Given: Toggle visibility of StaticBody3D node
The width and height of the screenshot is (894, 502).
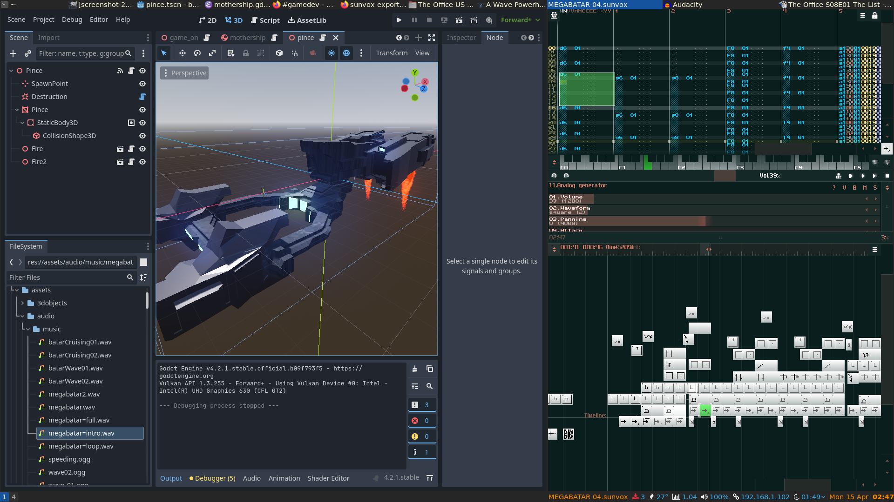Looking at the screenshot, I should [x=142, y=123].
